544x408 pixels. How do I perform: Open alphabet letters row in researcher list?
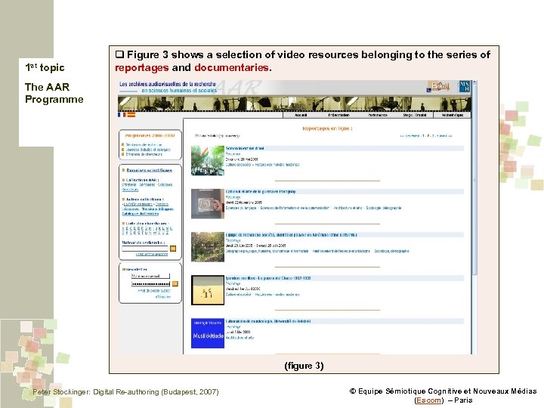[x=147, y=230]
